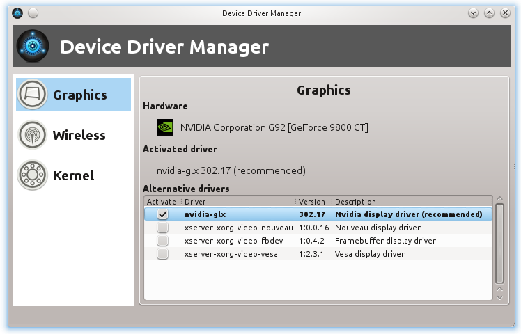
Task: Select the nvidia-glx driver name
Action: (205, 214)
